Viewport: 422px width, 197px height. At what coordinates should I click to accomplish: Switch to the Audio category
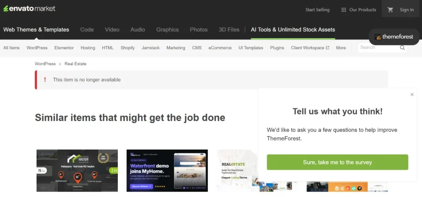point(138,30)
